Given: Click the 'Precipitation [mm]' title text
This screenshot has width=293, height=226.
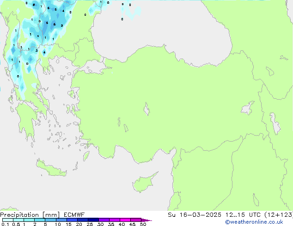Looking at the screenshot, I should point(30,215).
